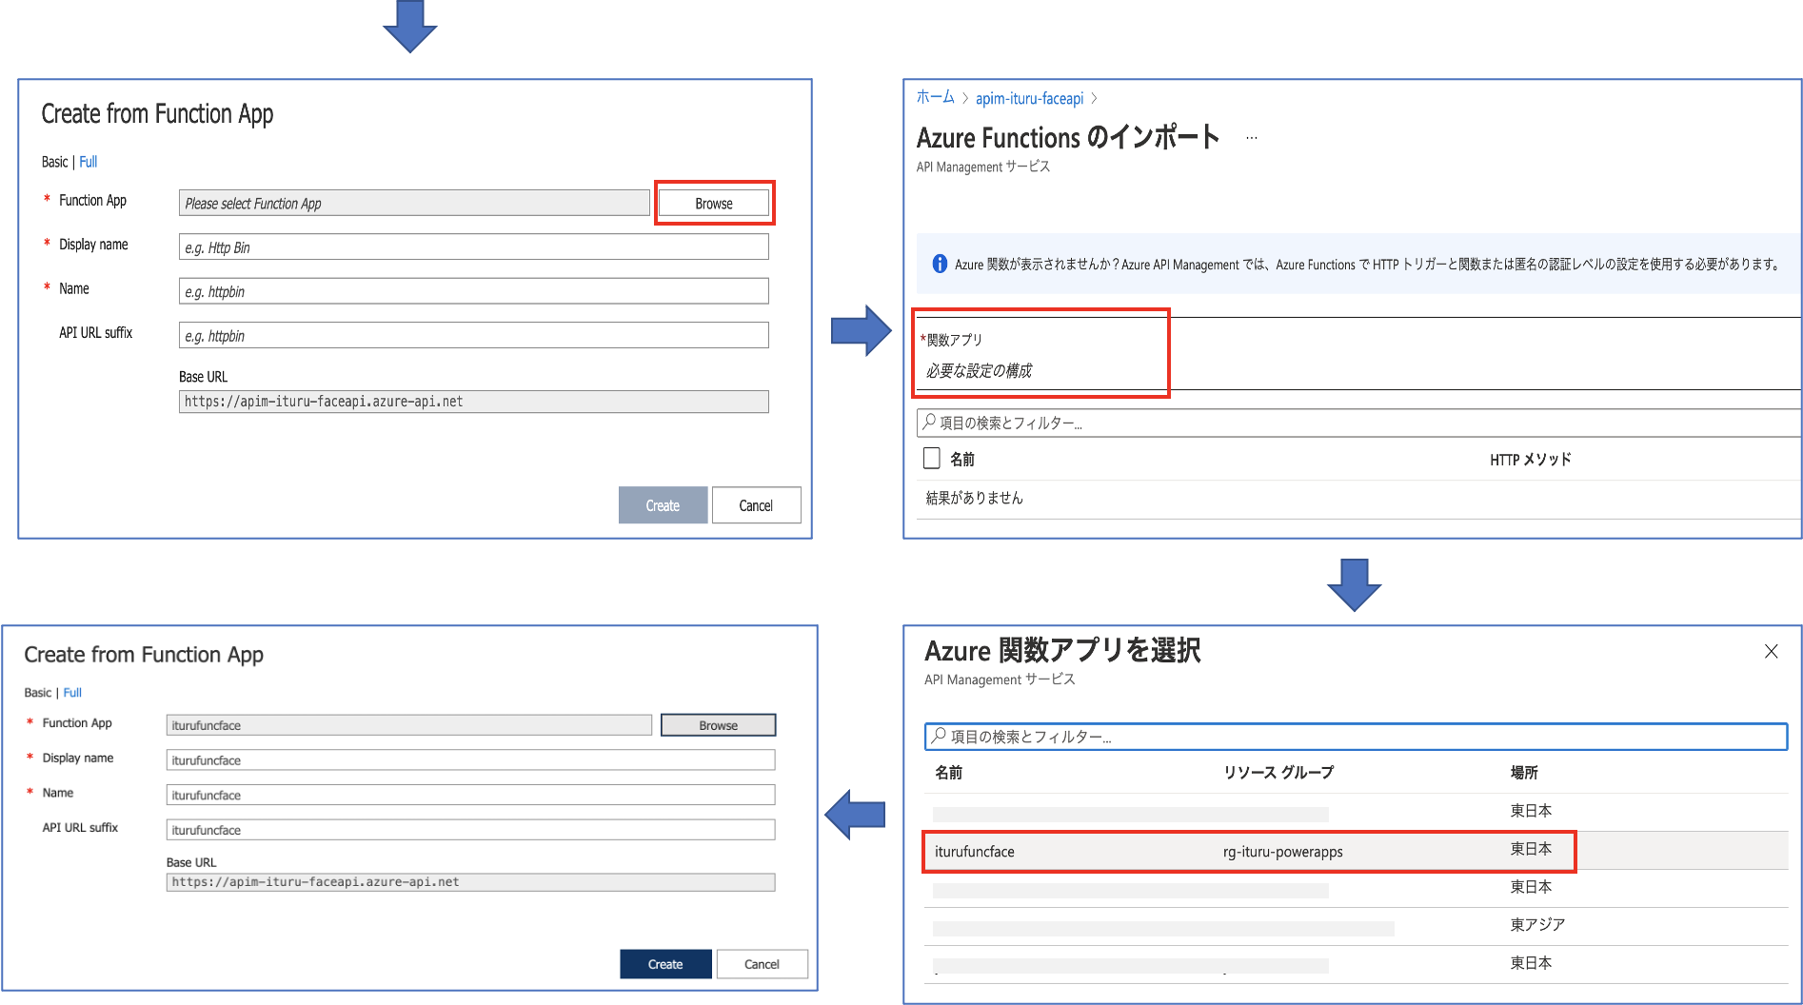Viewport: 1803px width, 1005px height.
Task: Click the greyed Create button in top-left panel
Action: (663, 505)
